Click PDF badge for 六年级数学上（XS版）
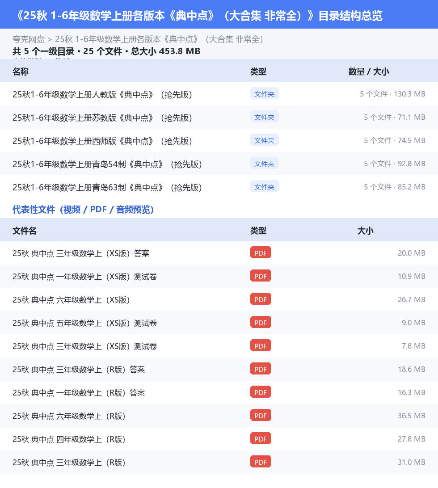The width and height of the screenshot is (438, 488). click(261, 299)
